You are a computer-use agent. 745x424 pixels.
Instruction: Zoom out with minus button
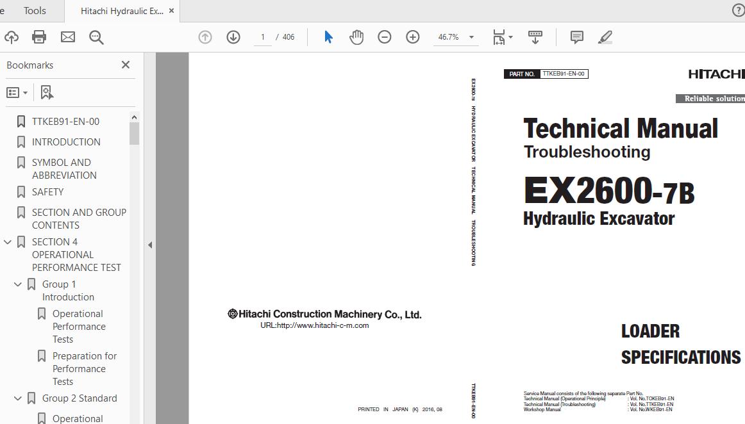pos(385,37)
